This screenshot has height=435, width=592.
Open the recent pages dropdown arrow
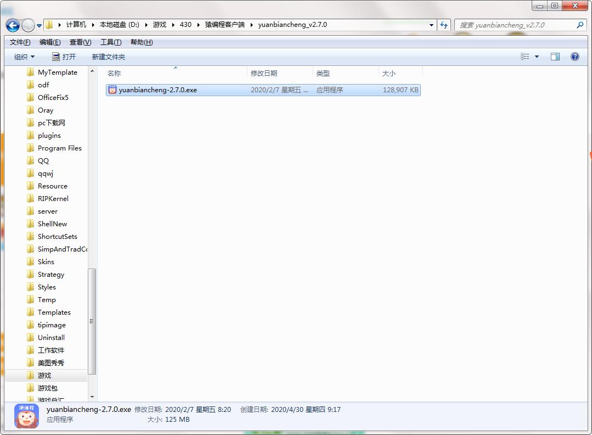click(x=40, y=26)
